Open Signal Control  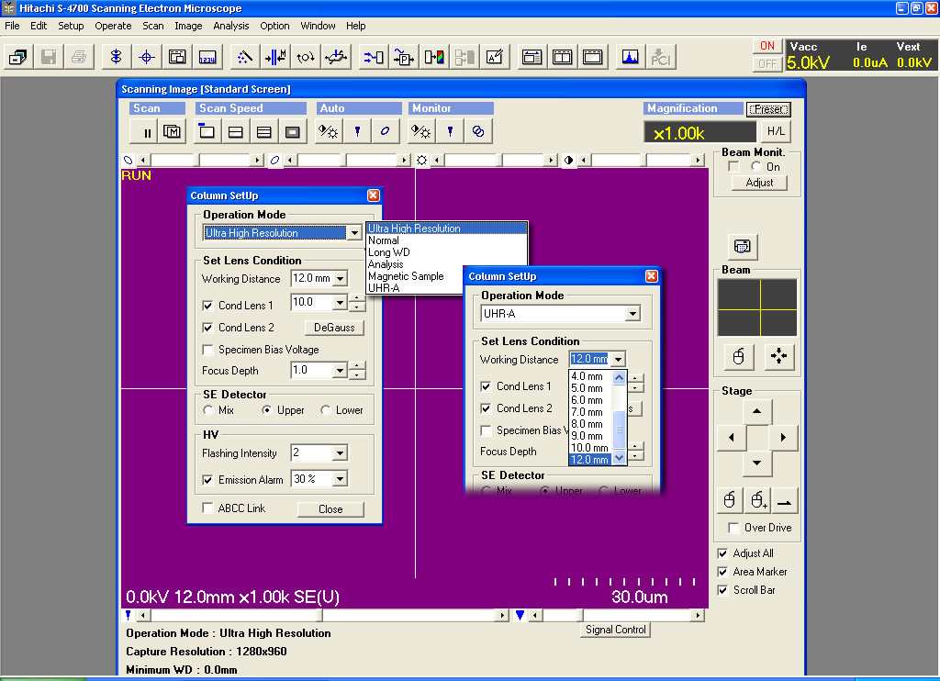pyautogui.click(x=616, y=630)
